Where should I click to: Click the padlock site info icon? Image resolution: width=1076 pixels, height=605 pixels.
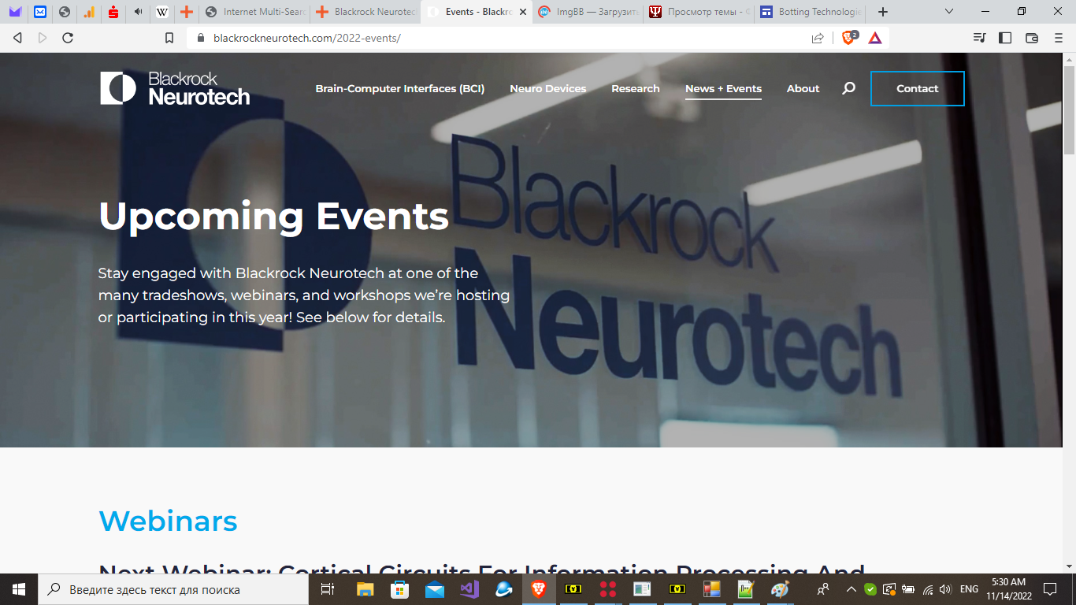coord(200,38)
